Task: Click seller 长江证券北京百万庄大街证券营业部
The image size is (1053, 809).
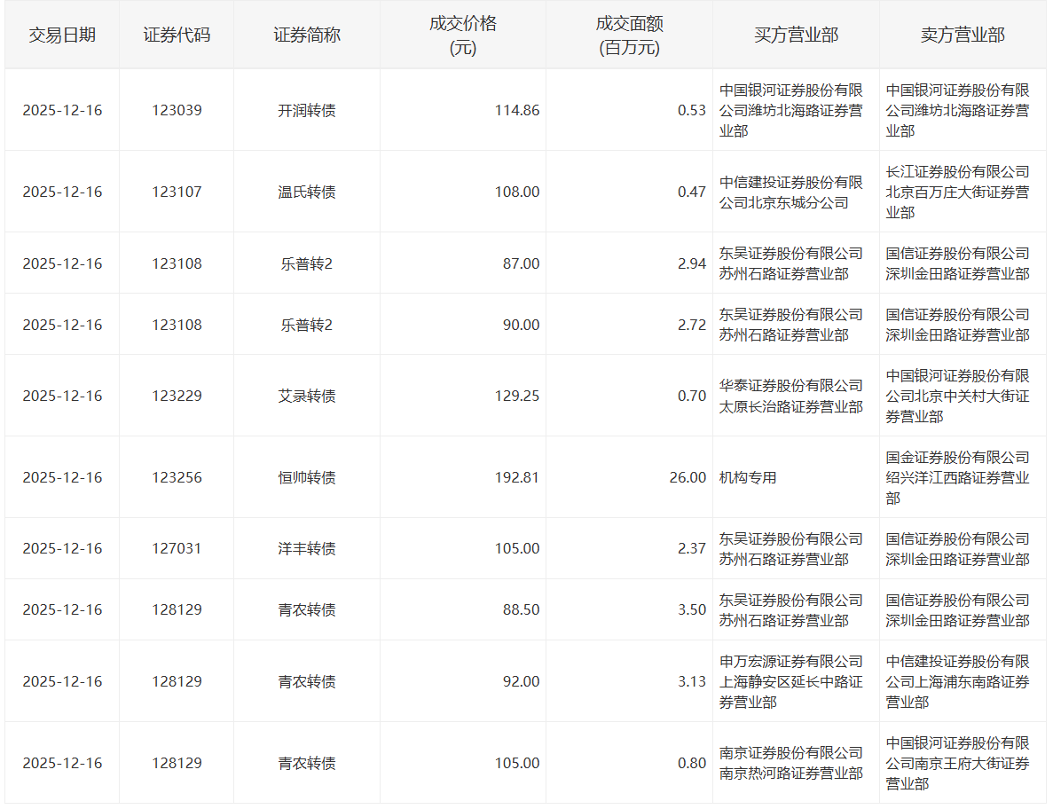Action: tap(958, 192)
